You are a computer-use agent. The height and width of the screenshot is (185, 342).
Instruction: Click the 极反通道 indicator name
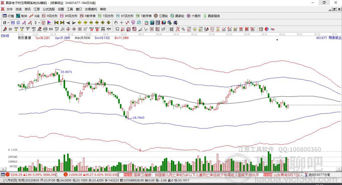(x=24, y=38)
